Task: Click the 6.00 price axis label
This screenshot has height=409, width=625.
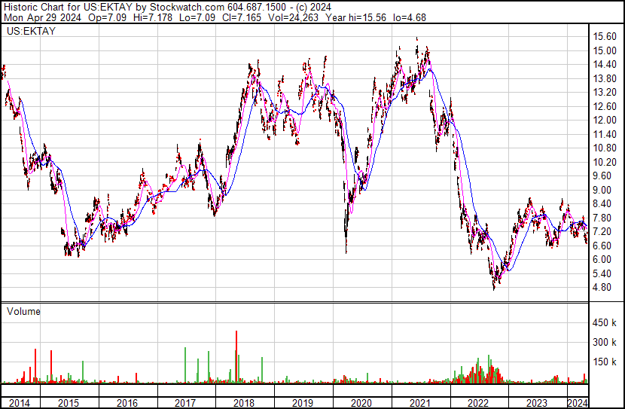Action: pyautogui.click(x=602, y=260)
